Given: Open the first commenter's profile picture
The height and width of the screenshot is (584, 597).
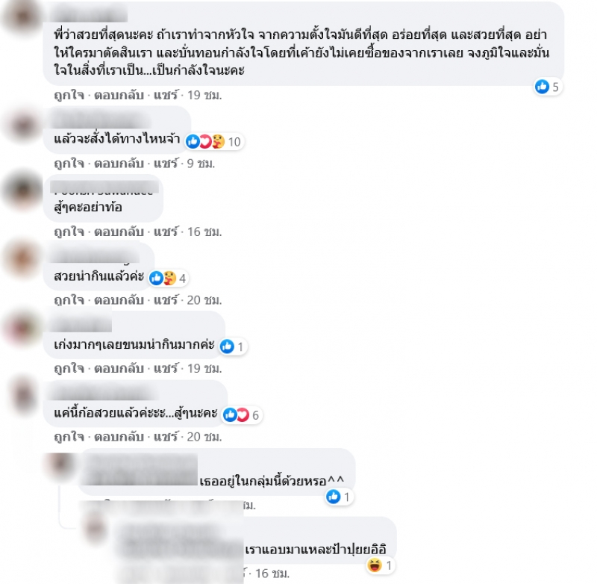Looking at the screenshot, I should click(x=22, y=16).
